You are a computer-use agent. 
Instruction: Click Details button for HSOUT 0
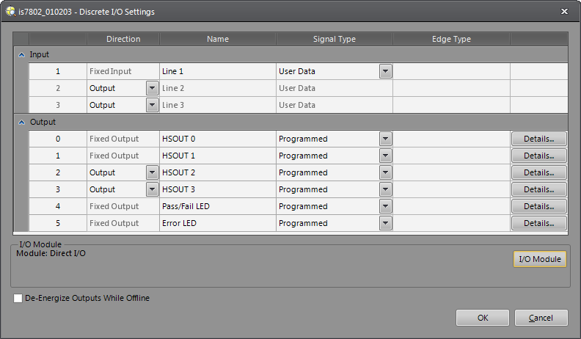538,139
